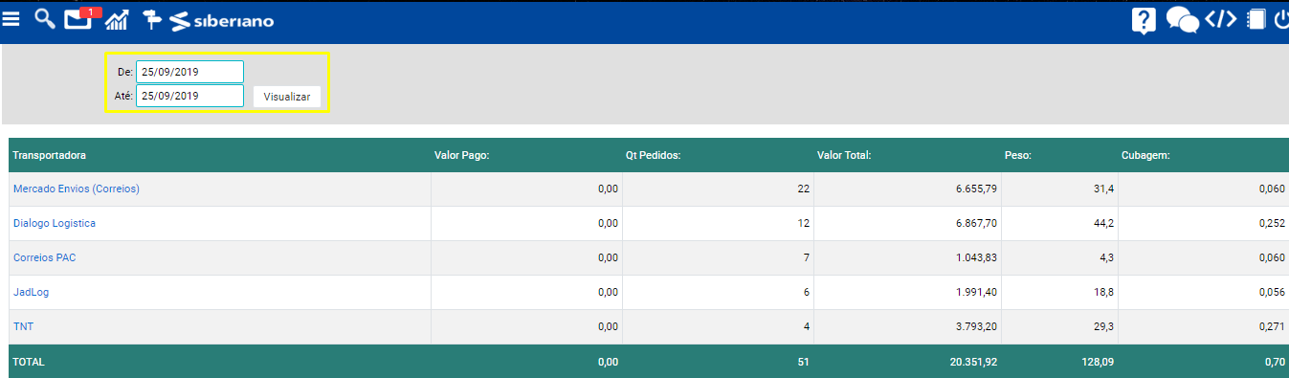Select the Transportadora column header
This screenshot has width=1289, height=378.
tap(50, 154)
